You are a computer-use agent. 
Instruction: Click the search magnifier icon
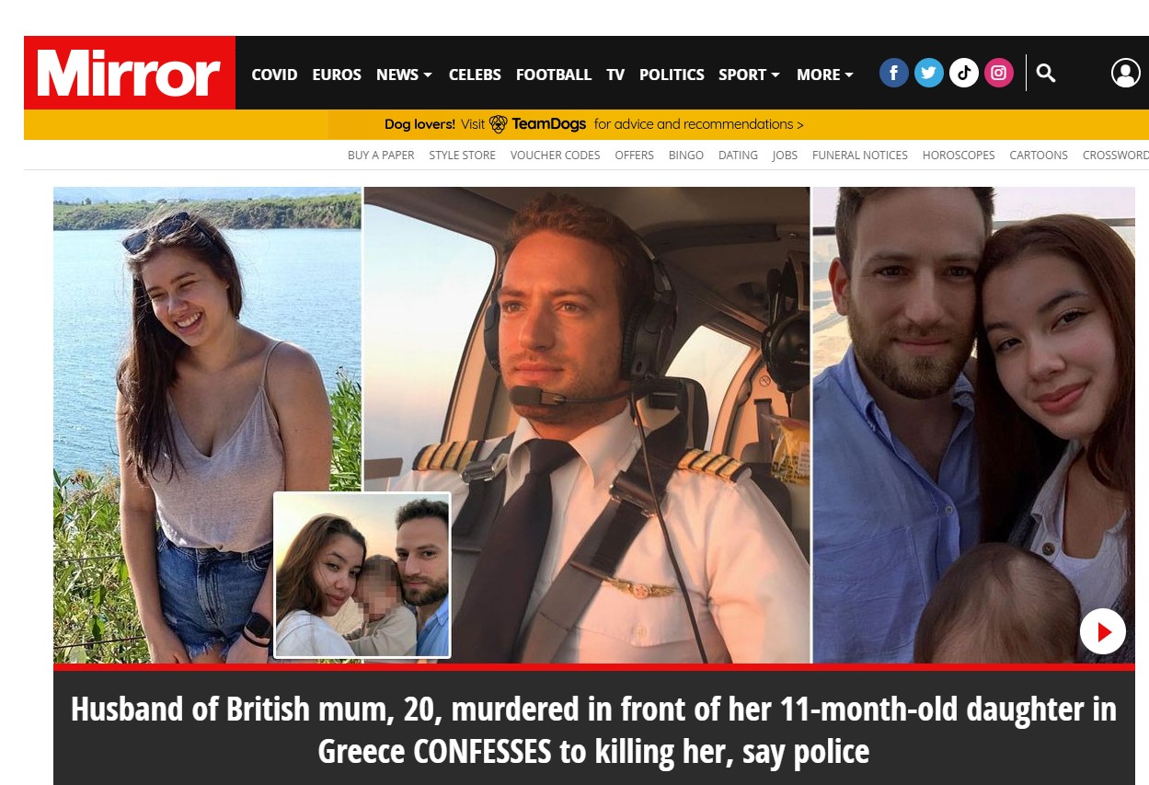(x=1046, y=73)
